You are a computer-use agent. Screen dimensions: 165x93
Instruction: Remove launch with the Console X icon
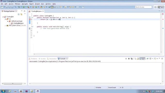(129, 59)
